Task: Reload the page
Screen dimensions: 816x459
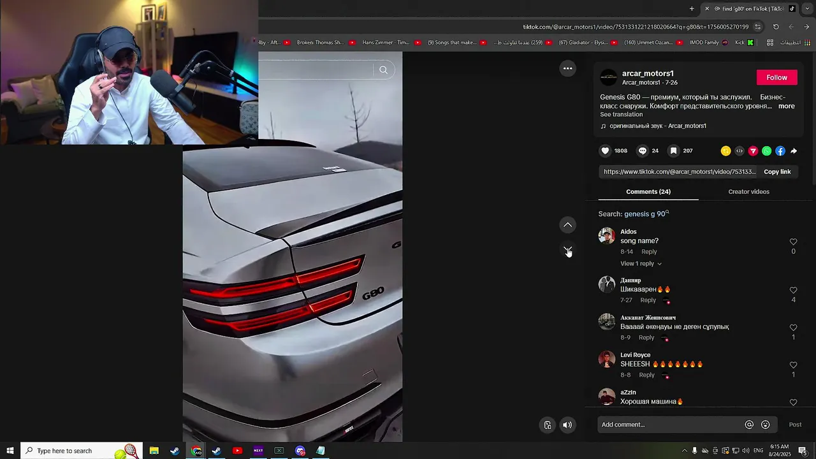Action: click(x=776, y=27)
